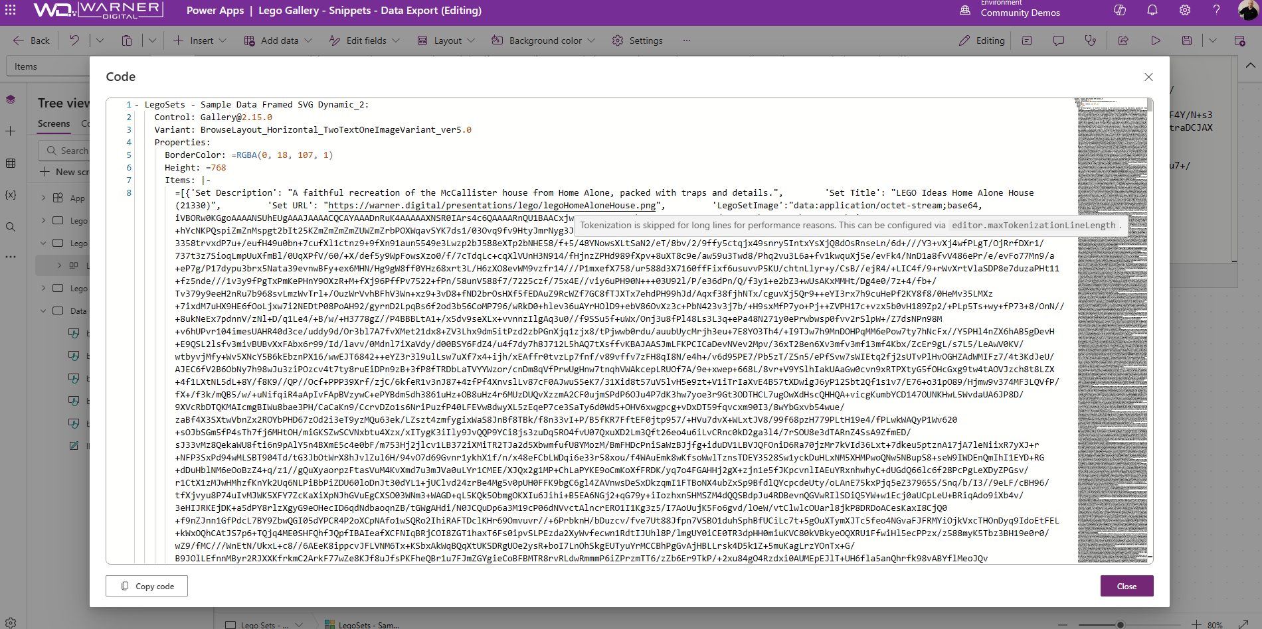Open notifications bell icon

click(x=1152, y=10)
